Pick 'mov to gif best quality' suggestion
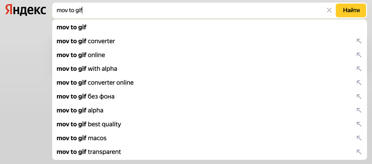Viewport: 372px width, 164px height. pos(89,124)
